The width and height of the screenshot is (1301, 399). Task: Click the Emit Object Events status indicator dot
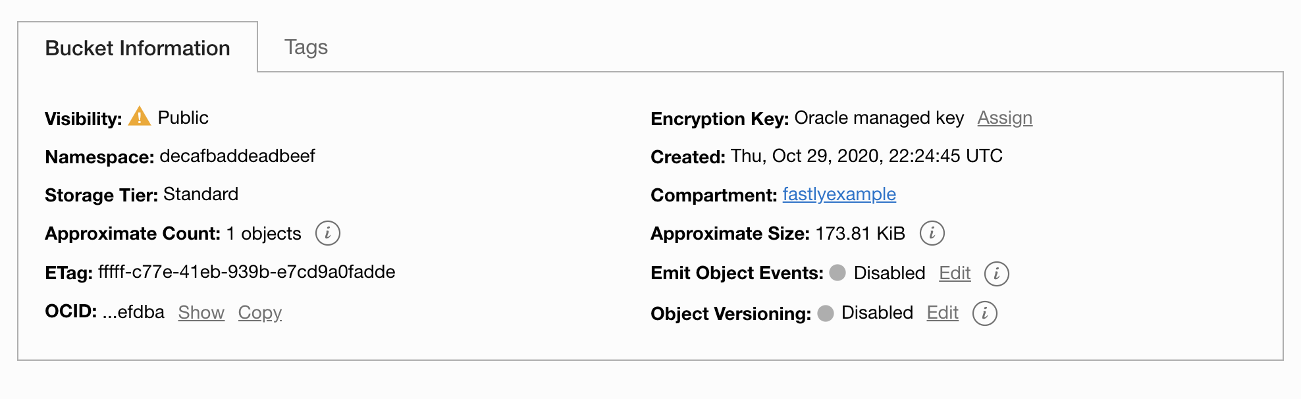coord(837,273)
